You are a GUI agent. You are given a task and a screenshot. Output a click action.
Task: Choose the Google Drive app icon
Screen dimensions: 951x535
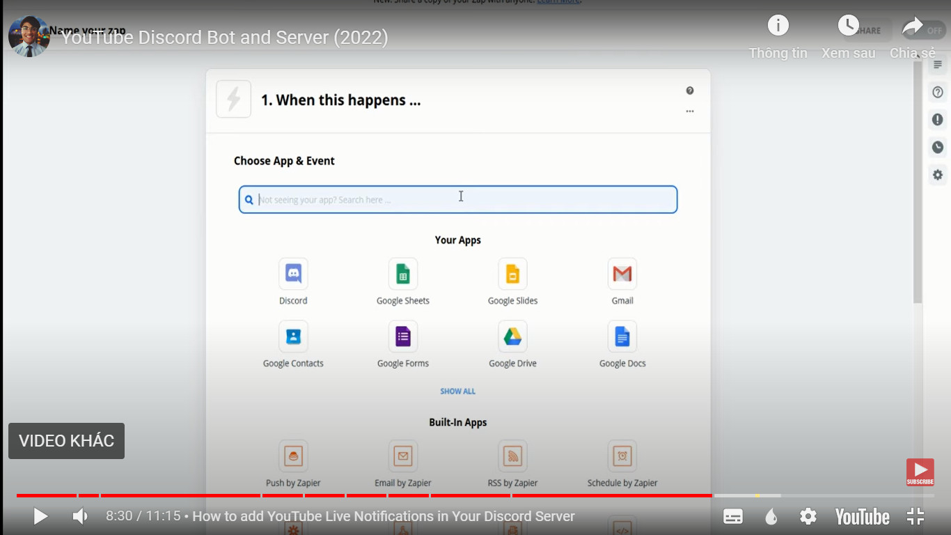(512, 336)
